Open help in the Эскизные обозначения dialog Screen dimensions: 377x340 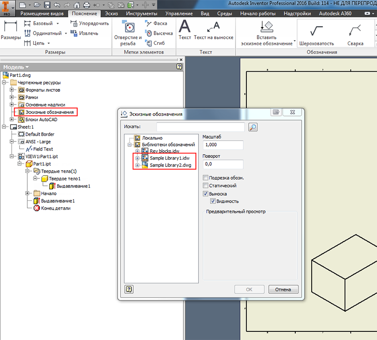[x=129, y=289]
